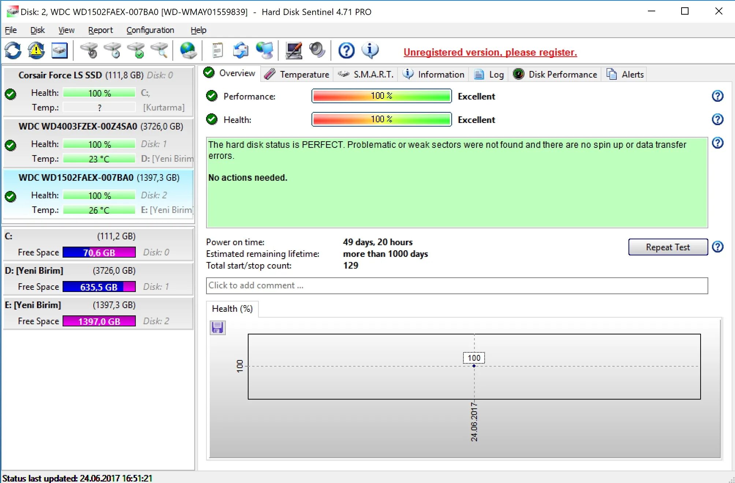Click the info bubble toolbar icon
The width and height of the screenshot is (735, 483).
(x=370, y=50)
